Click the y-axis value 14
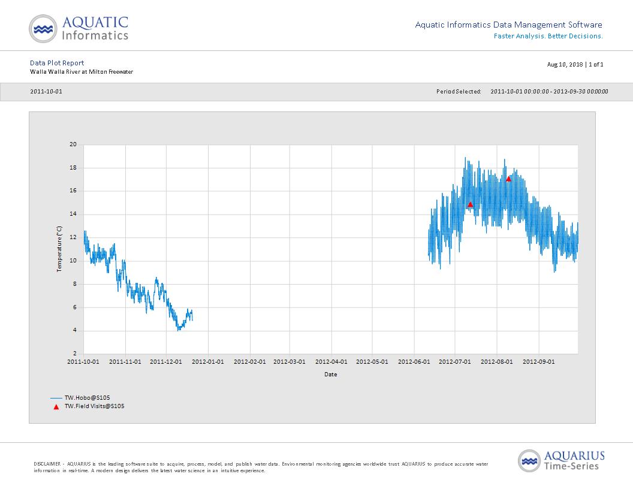This screenshot has width=633, height=489. (73, 215)
